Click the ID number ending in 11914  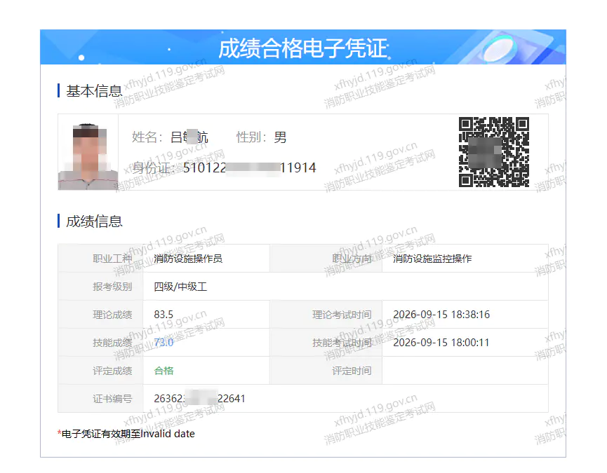pos(249,168)
